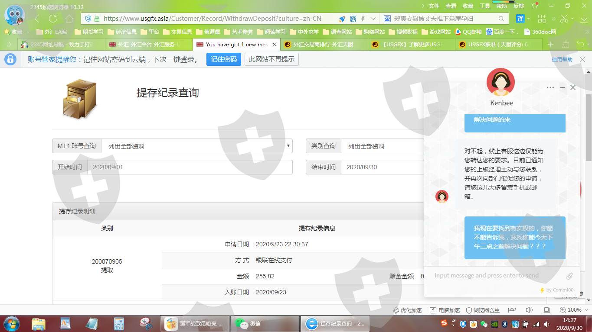
Task: Open the 工具 menu
Action: pos(484,6)
